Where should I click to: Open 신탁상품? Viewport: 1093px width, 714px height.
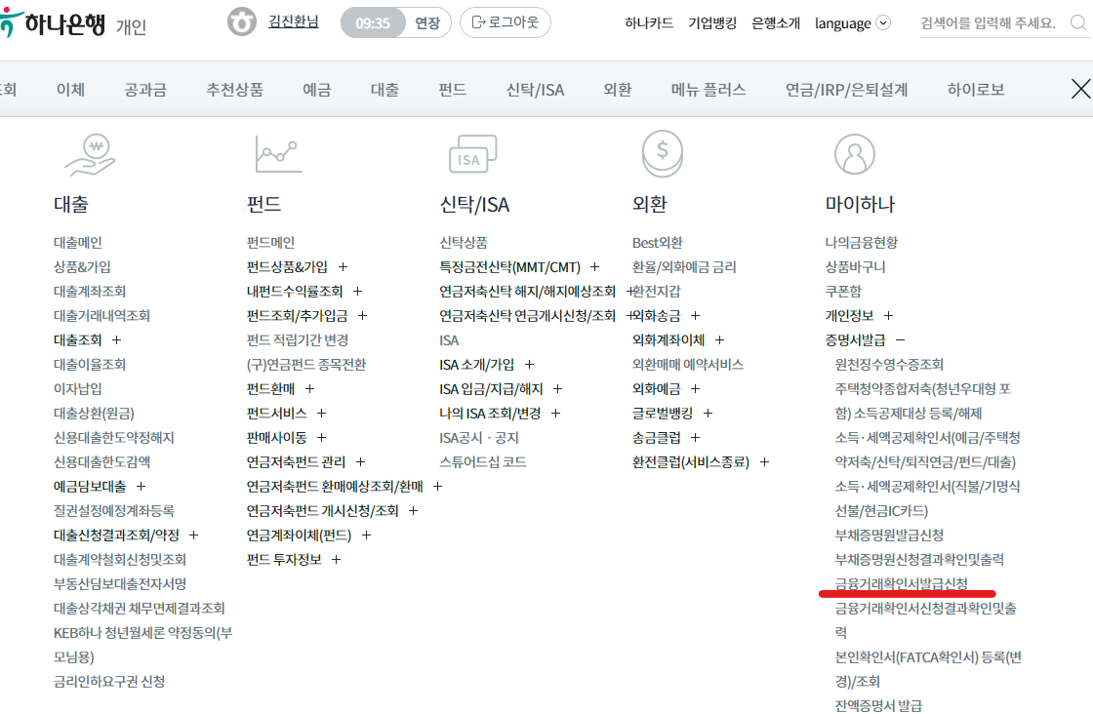[464, 243]
